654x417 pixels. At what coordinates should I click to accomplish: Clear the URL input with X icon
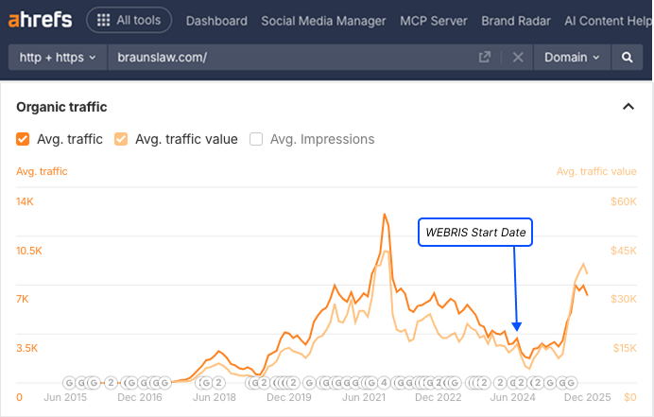click(518, 57)
